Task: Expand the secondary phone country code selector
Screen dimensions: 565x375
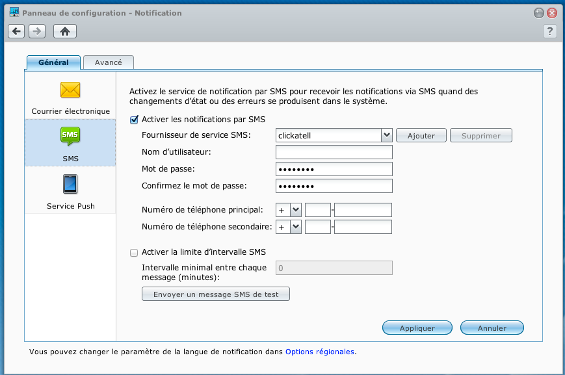Action: point(296,226)
